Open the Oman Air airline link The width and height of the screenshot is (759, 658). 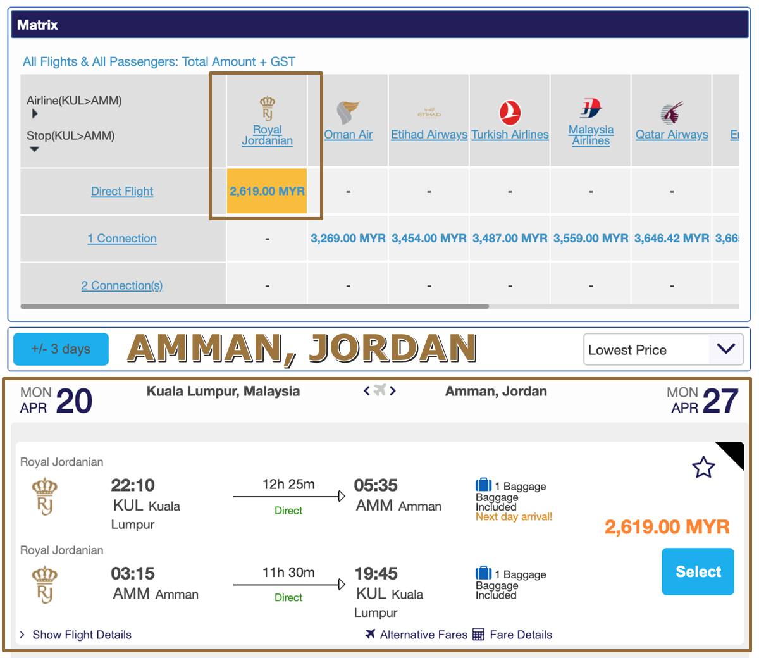349,135
